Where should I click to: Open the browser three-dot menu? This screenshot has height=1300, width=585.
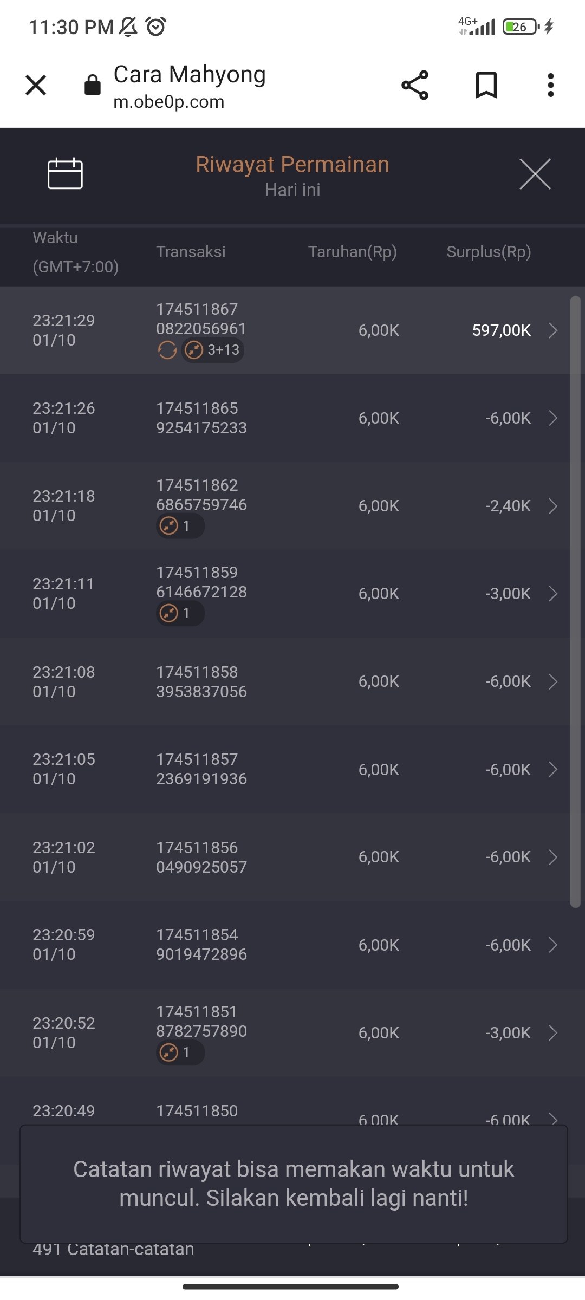pos(550,86)
